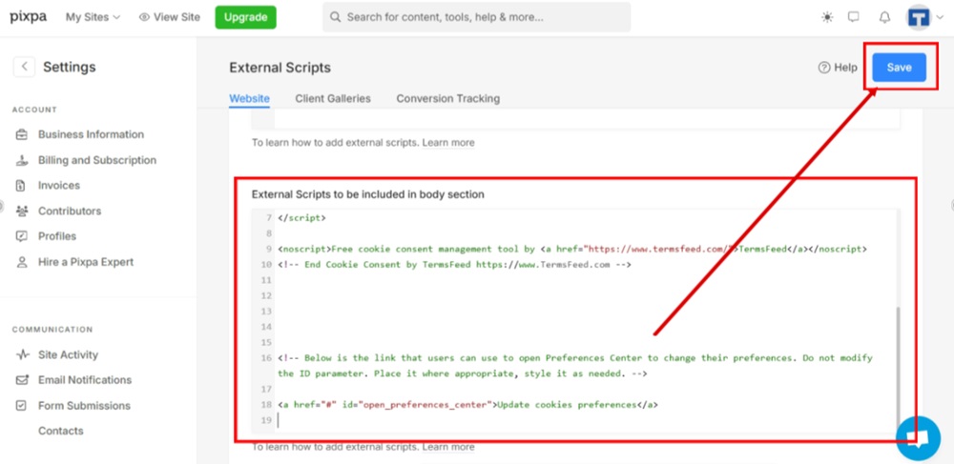Click the code editor vertical scrollbar
Viewport: 954px width, 464px height.
click(896, 368)
